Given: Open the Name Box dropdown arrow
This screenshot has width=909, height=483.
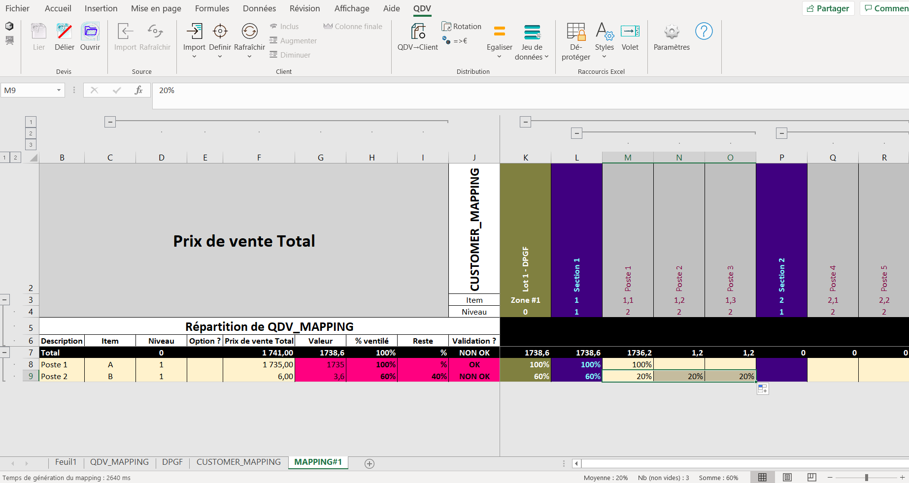Looking at the screenshot, I should [x=59, y=90].
